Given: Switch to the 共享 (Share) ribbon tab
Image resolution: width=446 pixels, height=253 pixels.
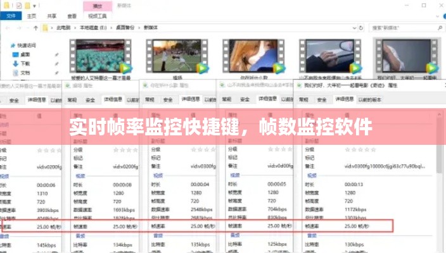Looking at the screenshot, I should [51, 16].
